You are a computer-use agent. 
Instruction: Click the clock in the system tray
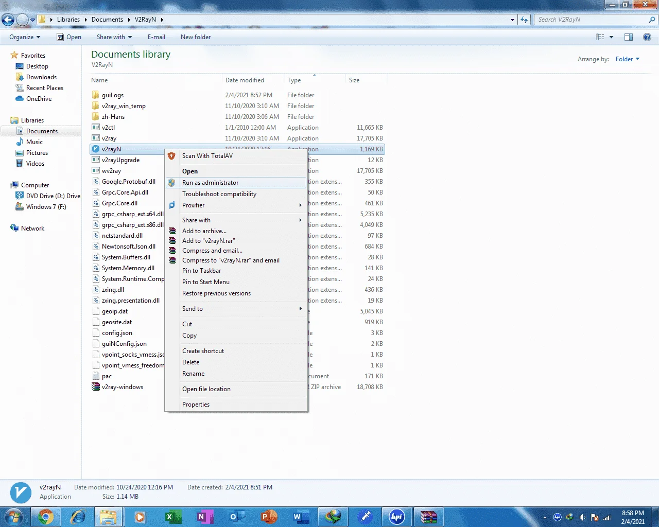point(633,517)
